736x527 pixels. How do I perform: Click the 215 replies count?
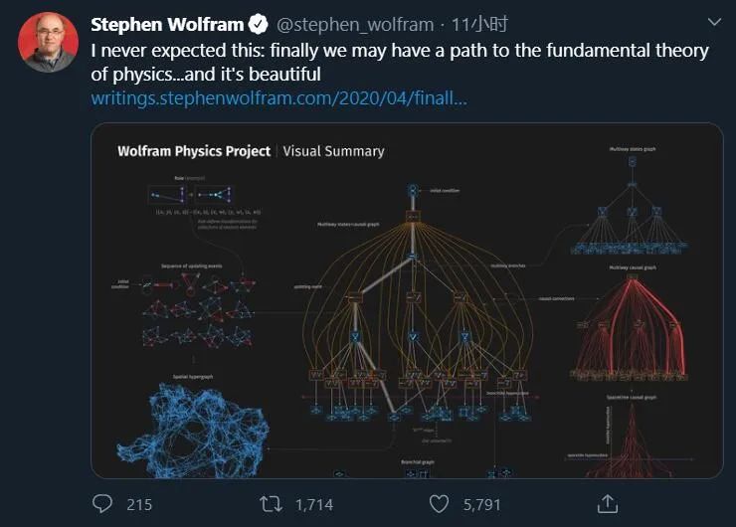[139, 504]
